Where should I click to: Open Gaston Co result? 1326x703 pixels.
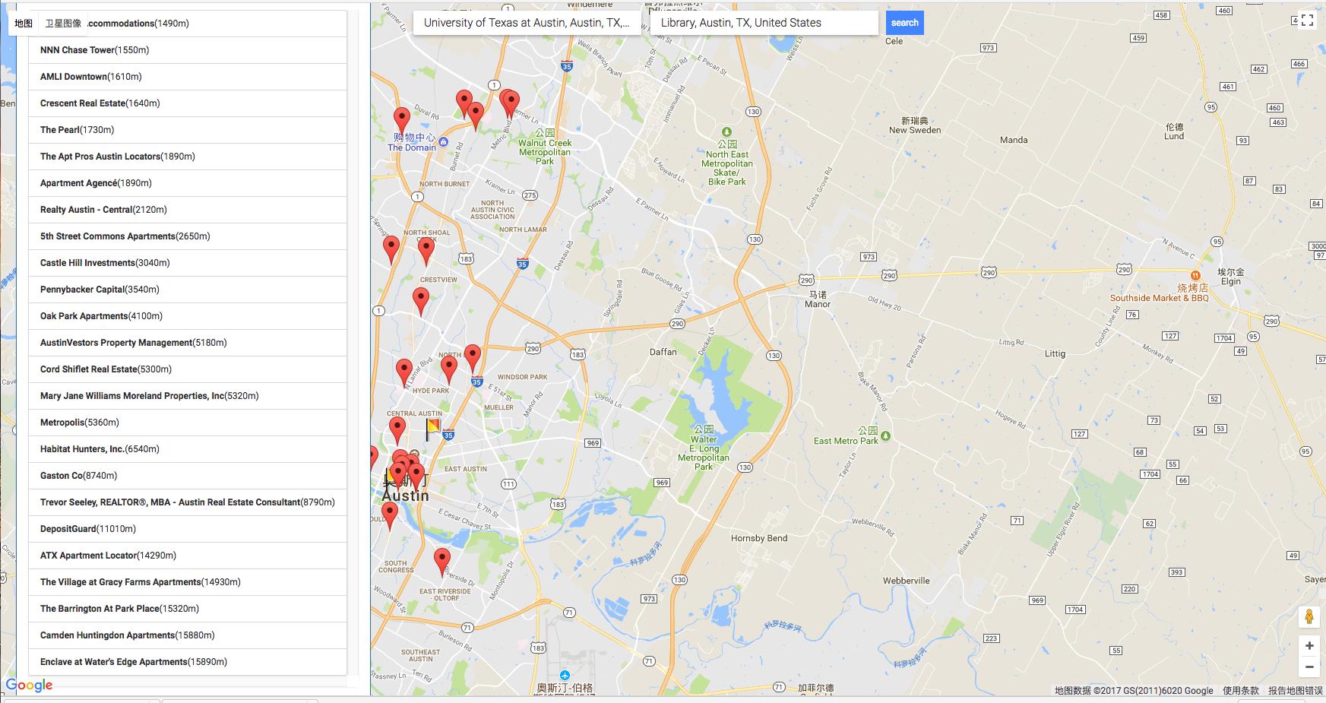[188, 476]
